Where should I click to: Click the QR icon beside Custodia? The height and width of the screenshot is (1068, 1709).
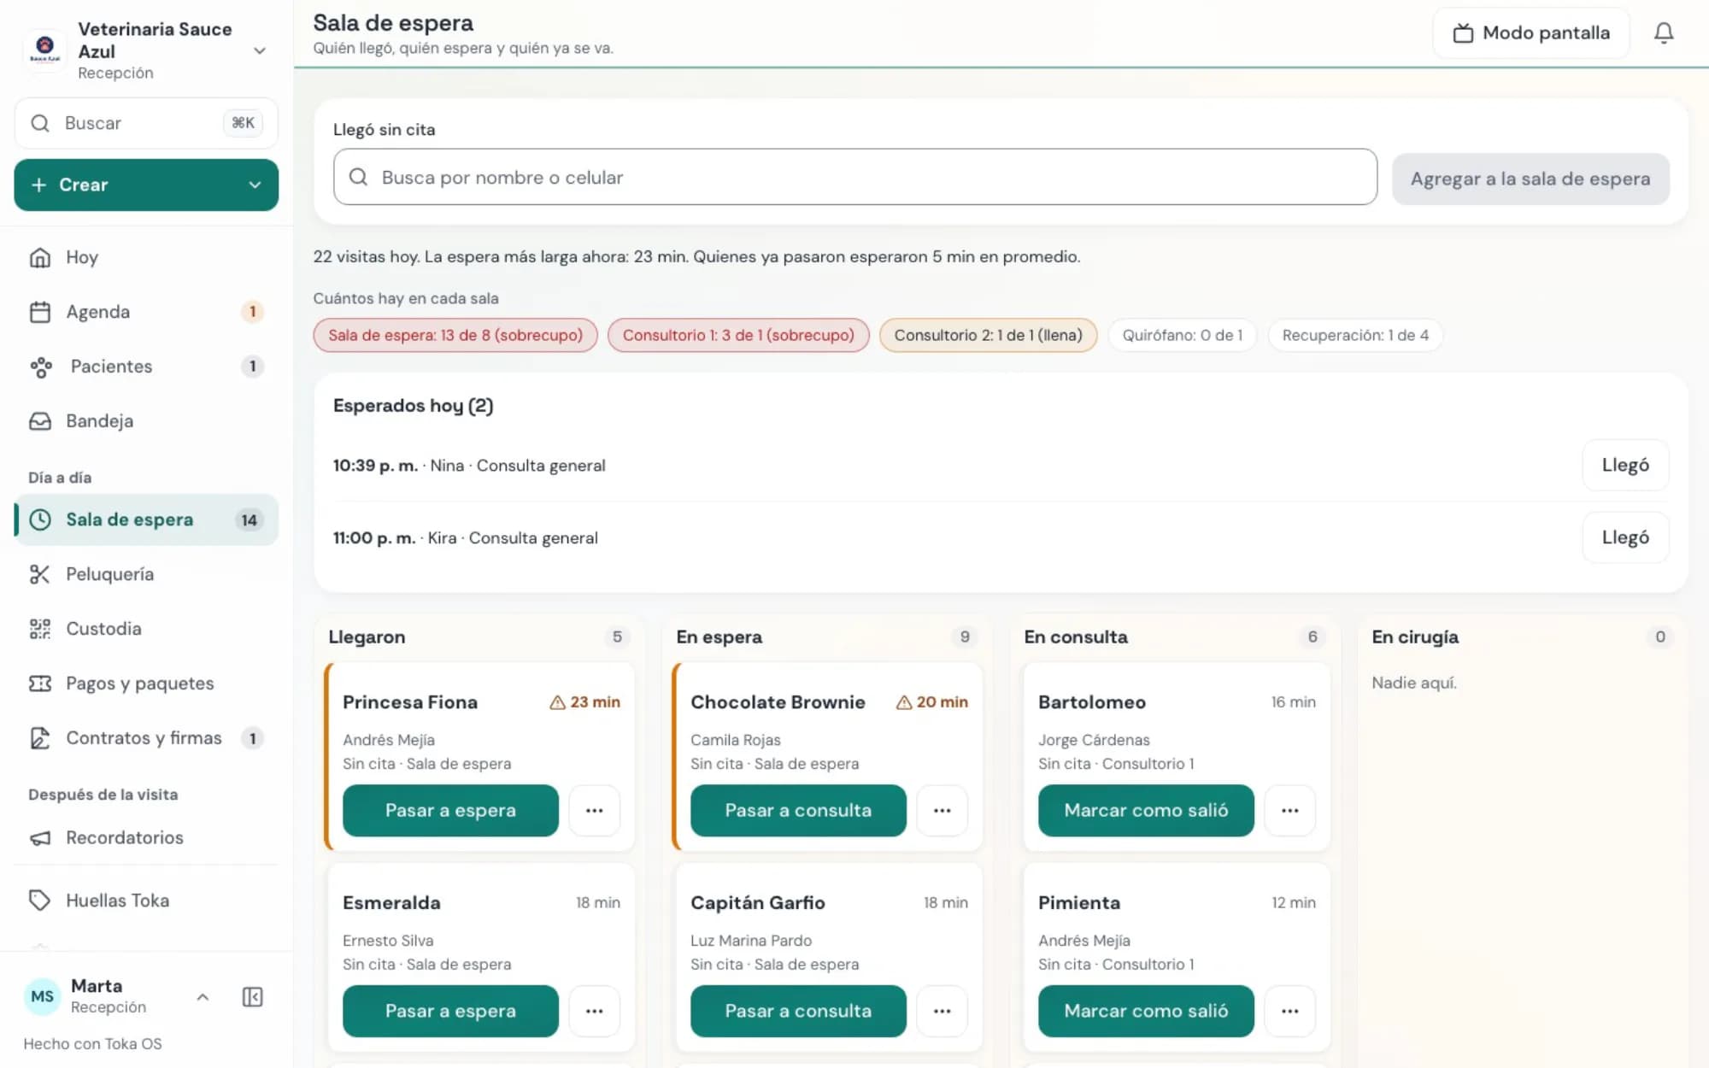(x=40, y=629)
